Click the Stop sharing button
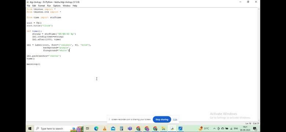The image size is (286, 132). click(x=162, y=120)
